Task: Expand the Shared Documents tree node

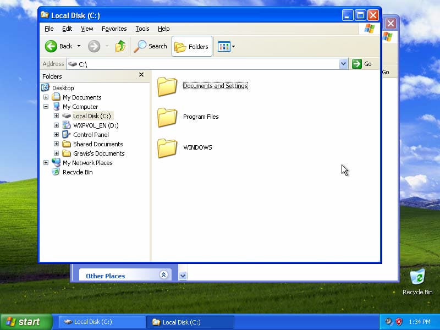Action: pyautogui.click(x=57, y=144)
